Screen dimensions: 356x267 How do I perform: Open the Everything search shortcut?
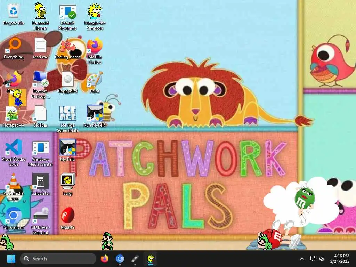(x=14, y=48)
